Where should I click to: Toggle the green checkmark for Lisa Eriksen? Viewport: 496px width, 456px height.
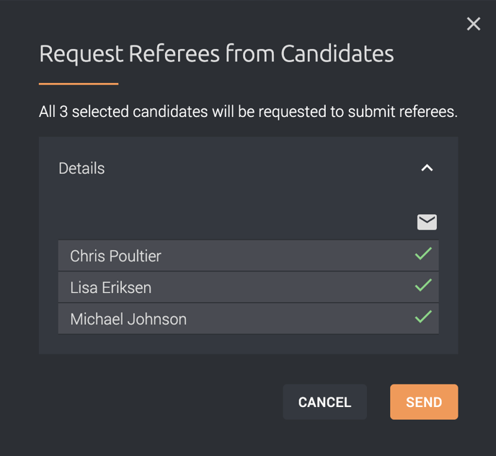tap(423, 285)
